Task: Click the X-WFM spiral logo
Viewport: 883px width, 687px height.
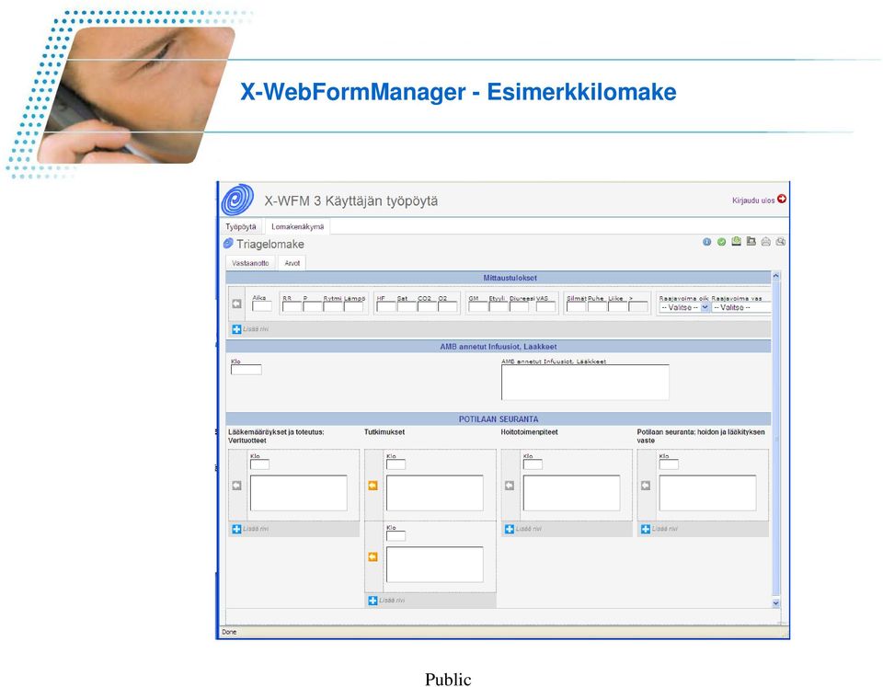Action: point(237,200)
